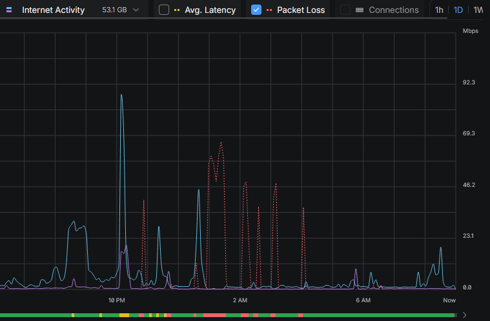
Task: Click the Mbps axis unit label
Action: (x=471, y=31)
